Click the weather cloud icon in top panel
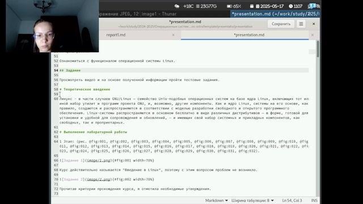The width and height of the screenshot is (363, 204). point(177,6)
